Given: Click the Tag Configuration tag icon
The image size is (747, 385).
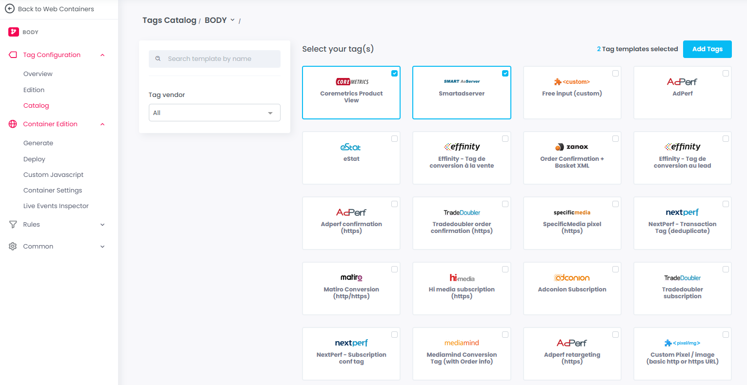Looking at the screenshot, I should point(13,55).
